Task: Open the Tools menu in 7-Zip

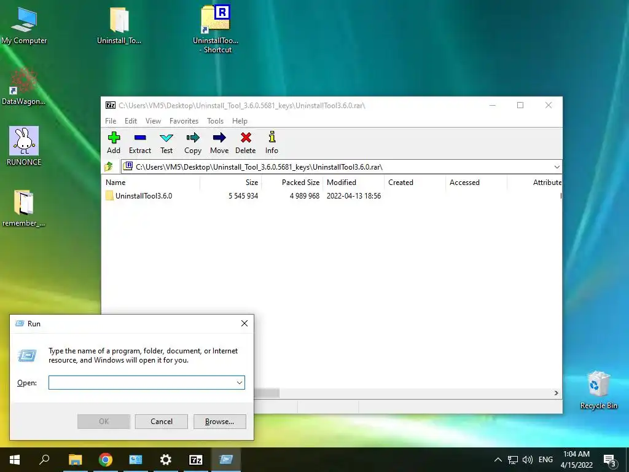Action: click(215, 121)
